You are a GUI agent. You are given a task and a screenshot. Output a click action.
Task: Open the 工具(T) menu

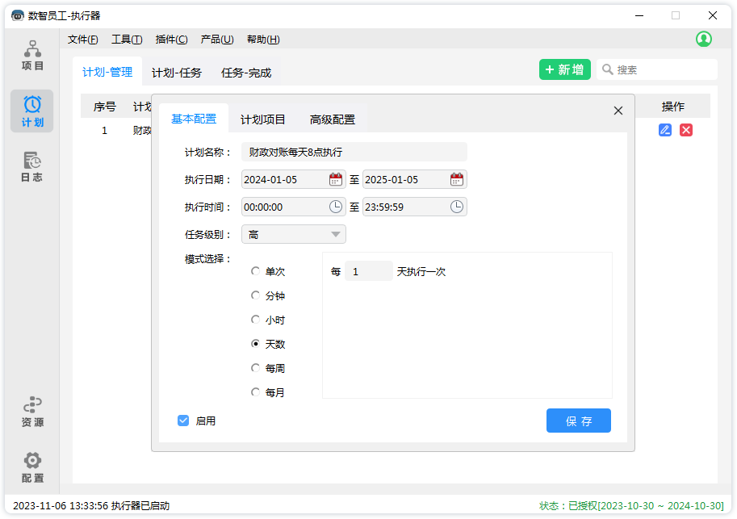(x=127, y=40)
